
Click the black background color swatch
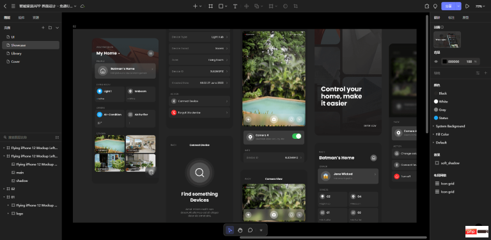click(x=444, y=61)
